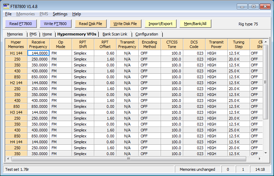Open the Settings menu
Screen dimensions: 274x176
coord(60,14)
